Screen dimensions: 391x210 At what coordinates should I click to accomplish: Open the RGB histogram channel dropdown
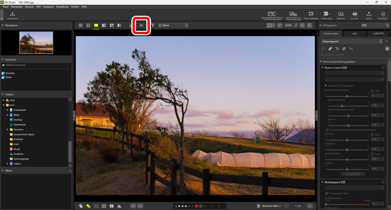coord(375,26)
